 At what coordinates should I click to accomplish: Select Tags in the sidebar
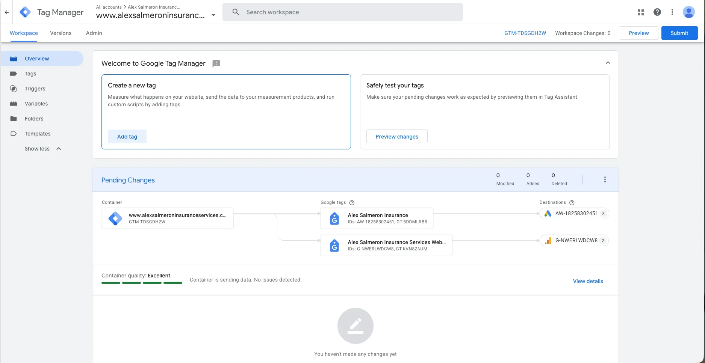click(42, 74)
